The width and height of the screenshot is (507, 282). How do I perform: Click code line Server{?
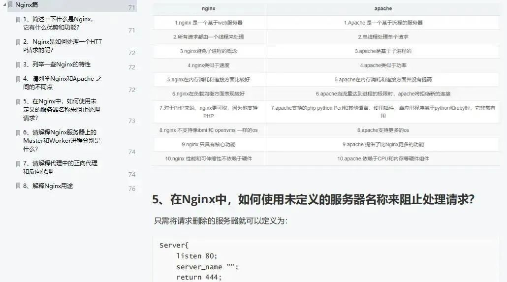174,246
